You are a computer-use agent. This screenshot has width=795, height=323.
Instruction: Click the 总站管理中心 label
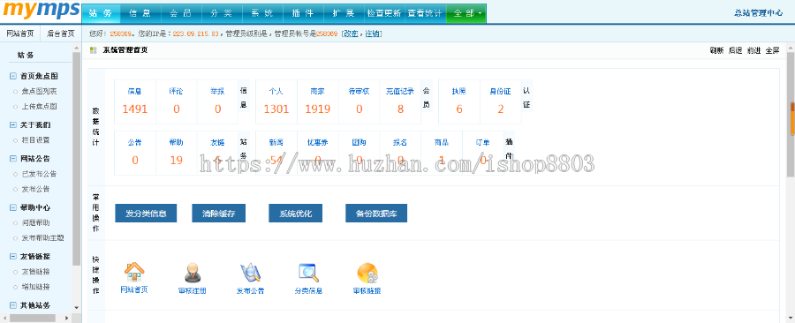click(758, 13)
